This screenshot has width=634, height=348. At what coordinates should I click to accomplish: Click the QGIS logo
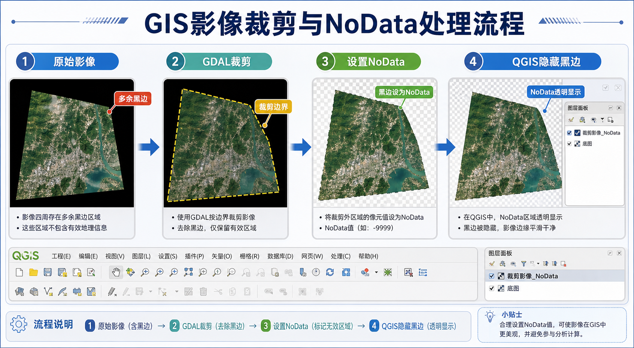click(25, 255)
